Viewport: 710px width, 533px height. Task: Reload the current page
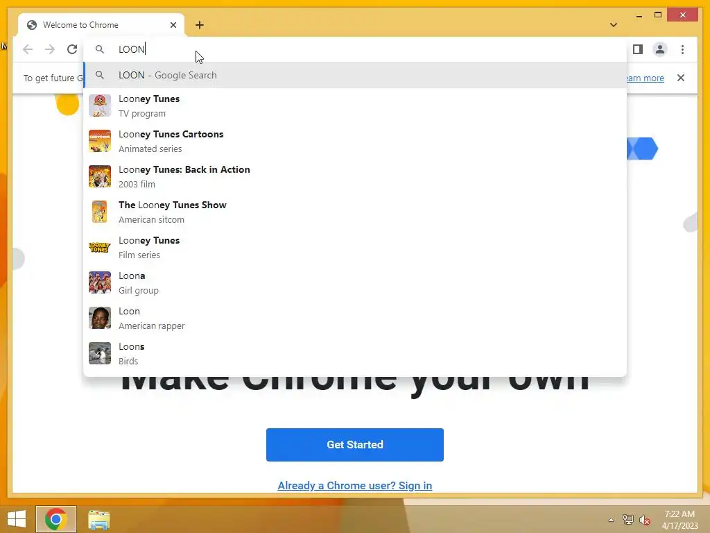72,49
